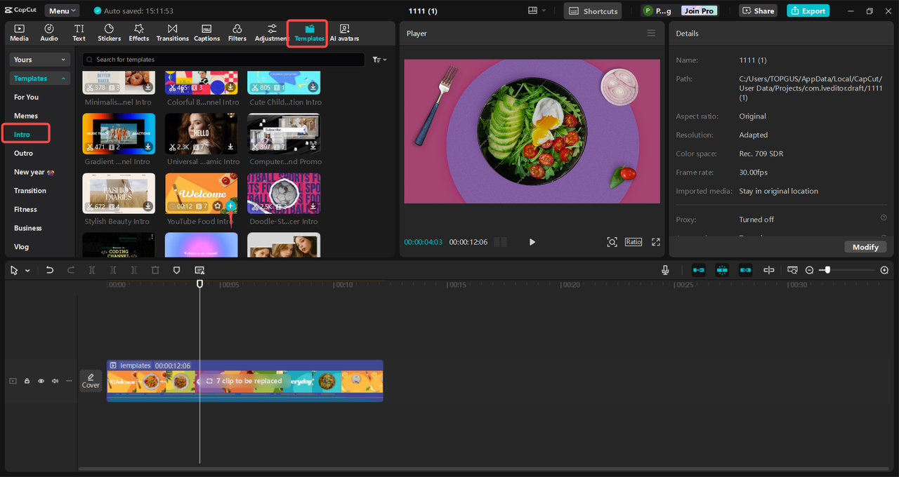
Task: Select the Fitness category
Action: (25, 209)
